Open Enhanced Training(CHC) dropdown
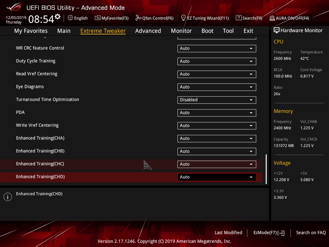 point(217,164)
